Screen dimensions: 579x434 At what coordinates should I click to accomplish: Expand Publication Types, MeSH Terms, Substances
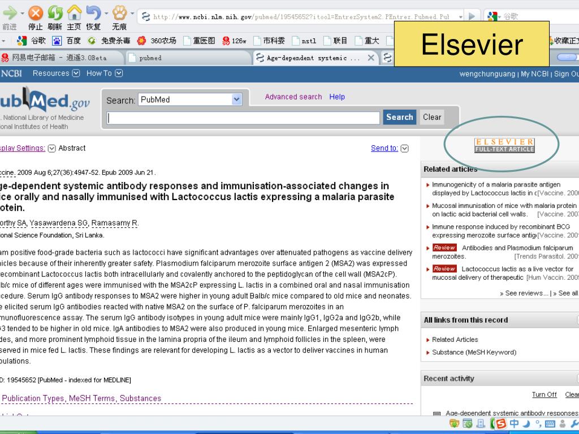(81, 398)
